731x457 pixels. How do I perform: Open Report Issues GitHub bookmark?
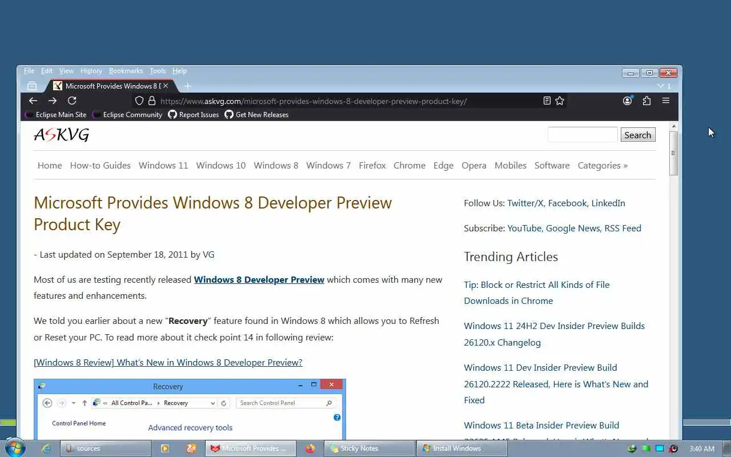click(194, 114)
